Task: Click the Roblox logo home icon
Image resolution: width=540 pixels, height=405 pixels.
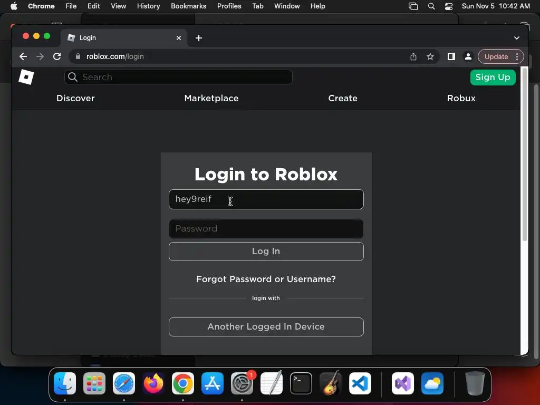Action: (26, 77)
